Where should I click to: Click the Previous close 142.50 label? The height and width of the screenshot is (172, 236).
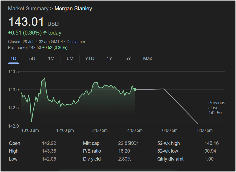tap(217, 108)
